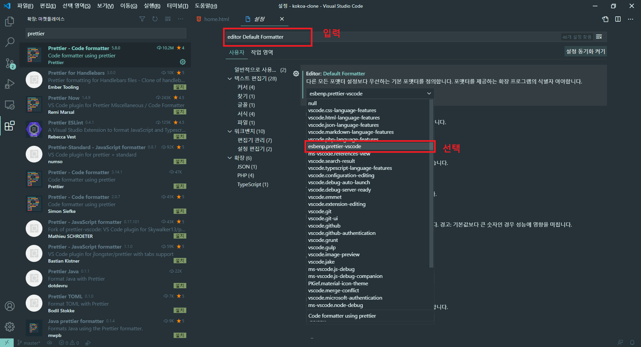Open Default Formatter dropdown showing esbenp.prettier-vscode
The image size is (641, 347).
(370, 93)
